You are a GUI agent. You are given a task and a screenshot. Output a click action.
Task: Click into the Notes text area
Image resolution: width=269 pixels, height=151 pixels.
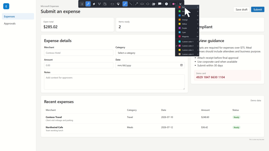114,82
